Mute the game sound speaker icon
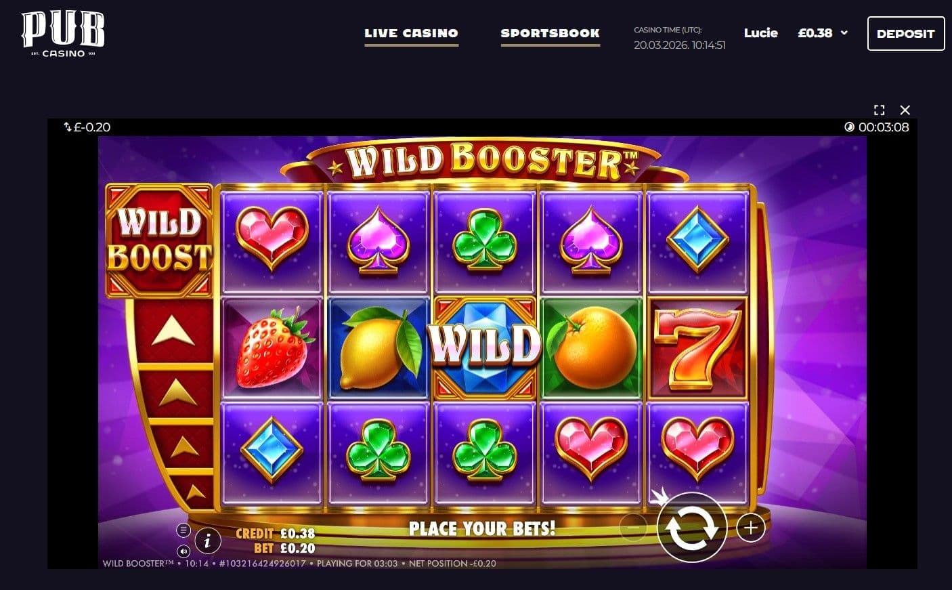 pos(183,551)
